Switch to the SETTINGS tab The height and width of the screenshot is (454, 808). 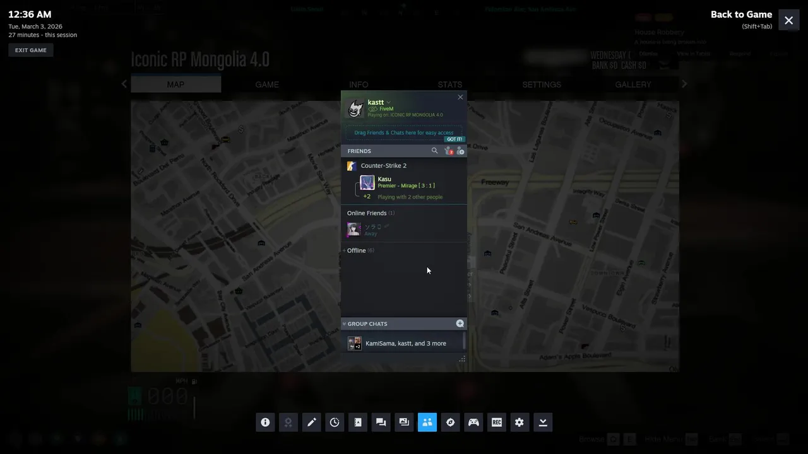542,84
